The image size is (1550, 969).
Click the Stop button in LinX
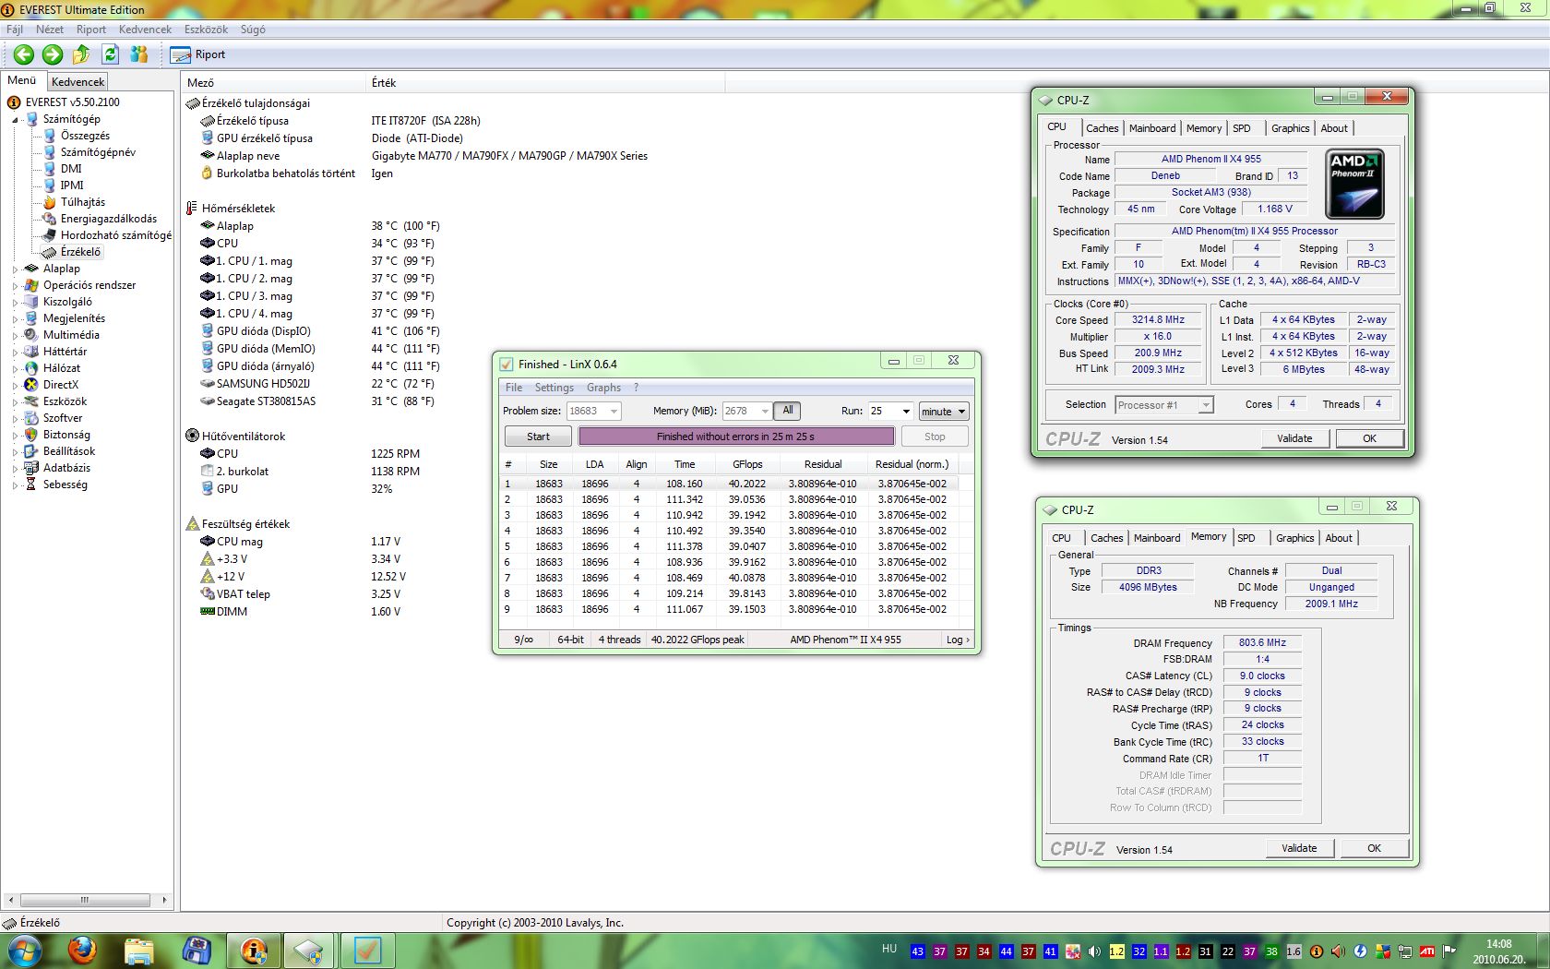(935, 437)
